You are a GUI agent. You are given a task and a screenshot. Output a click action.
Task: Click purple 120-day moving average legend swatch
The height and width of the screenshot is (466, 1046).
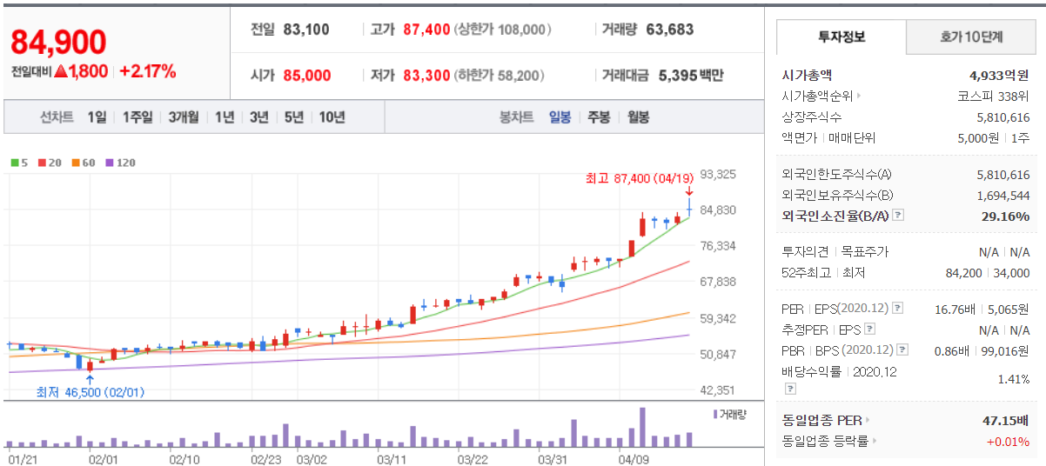tap(110, 163)
